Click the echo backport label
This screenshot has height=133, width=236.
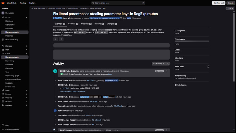[x=109, y=97]
